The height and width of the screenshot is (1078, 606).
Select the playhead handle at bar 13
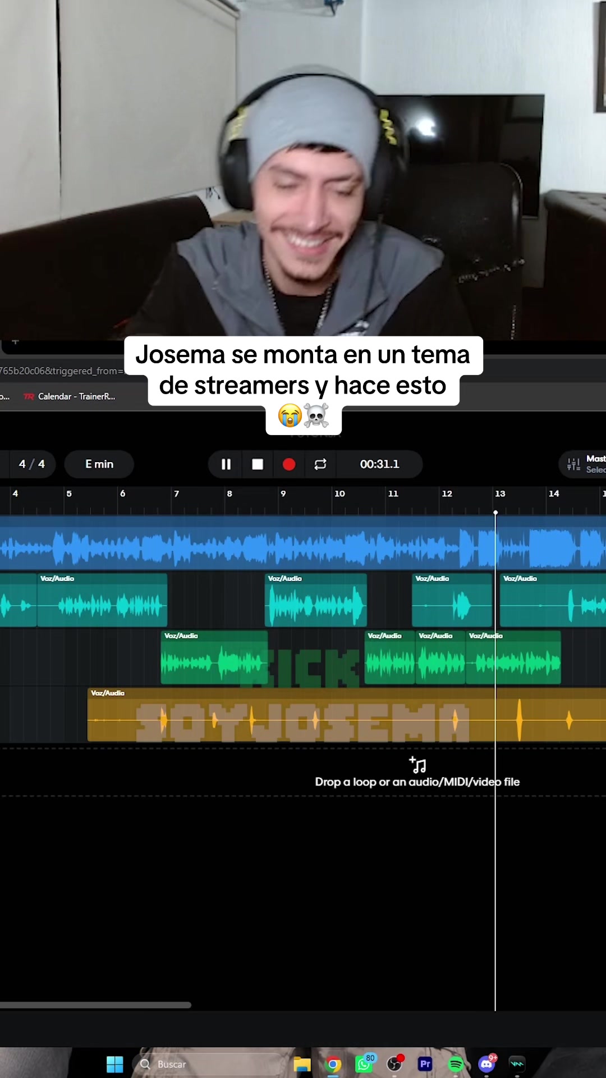tap(495, 513)
